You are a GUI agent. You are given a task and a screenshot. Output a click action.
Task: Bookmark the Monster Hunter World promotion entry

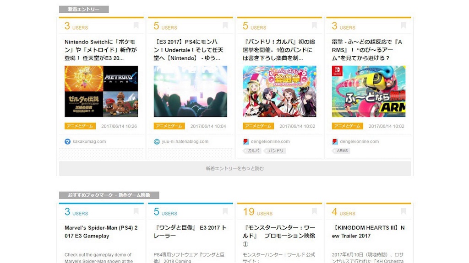[x=314, y=211]
